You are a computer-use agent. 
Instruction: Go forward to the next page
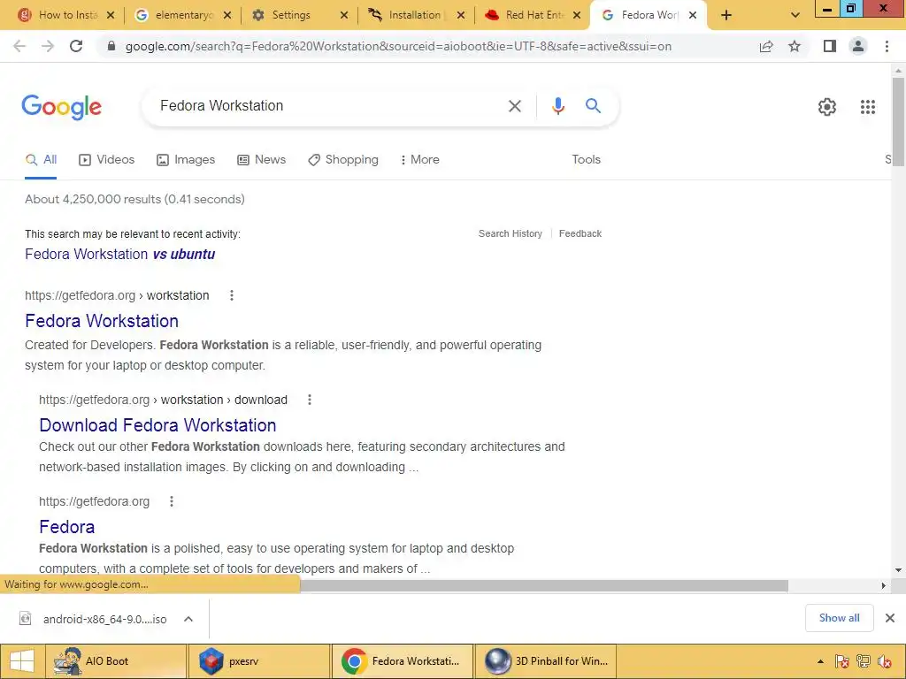[48, 46]
